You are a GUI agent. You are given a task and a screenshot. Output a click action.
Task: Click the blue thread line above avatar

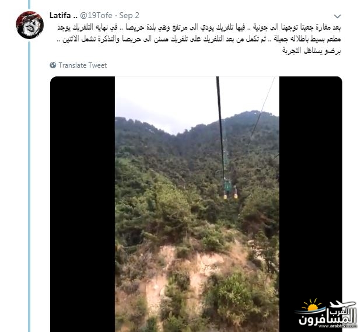(29, 4)
